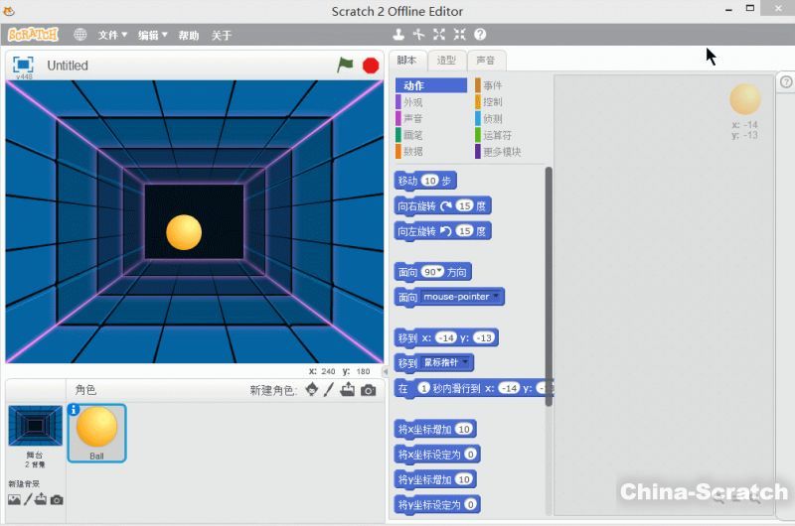
Task: Open the 文件 menu
Action: (x=112, y=35)
